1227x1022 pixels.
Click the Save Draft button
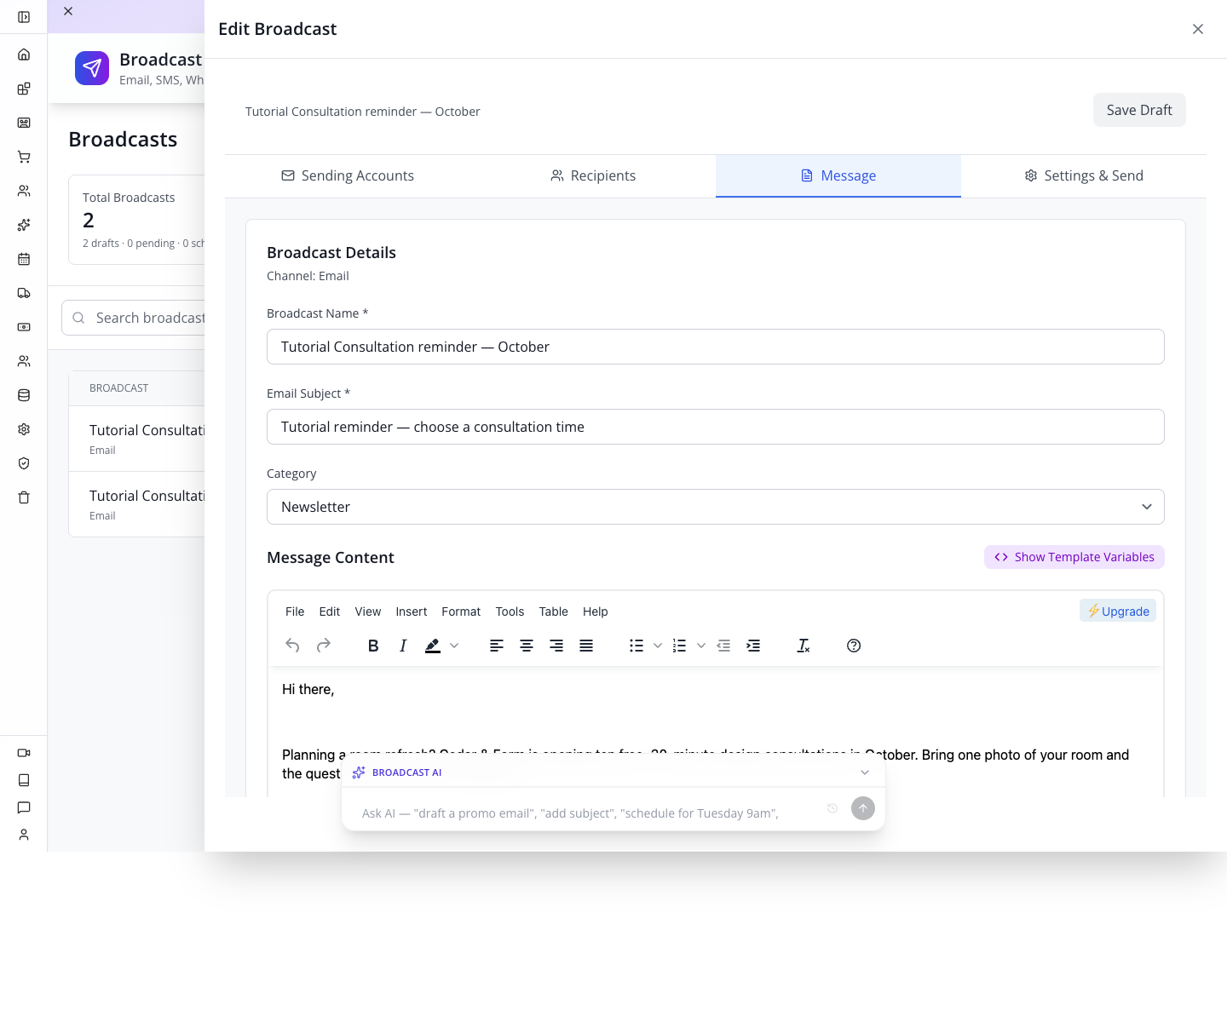tap(1139, 110)
